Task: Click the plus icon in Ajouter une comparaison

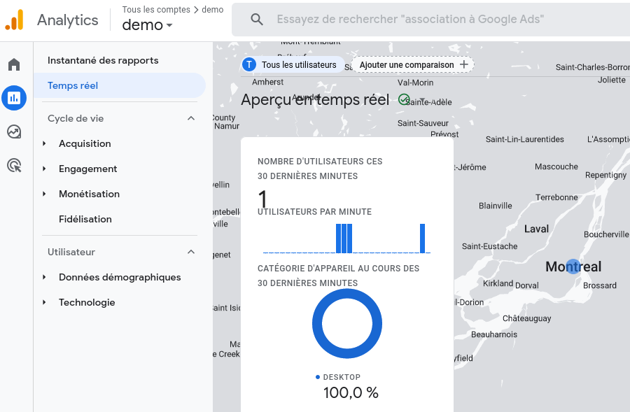Action: coord(464,64)
